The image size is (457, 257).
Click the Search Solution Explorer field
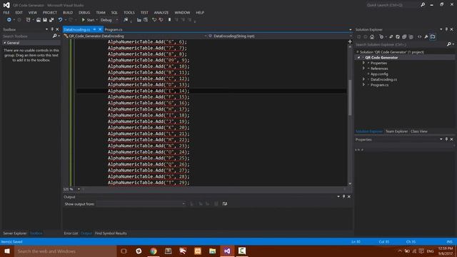(401, 44)
